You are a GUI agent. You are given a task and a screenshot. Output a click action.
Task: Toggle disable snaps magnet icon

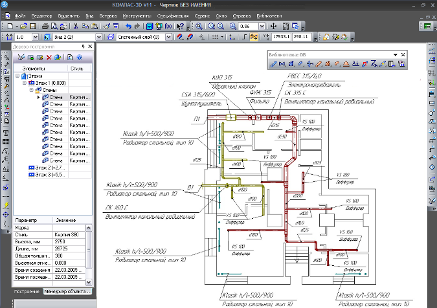(x=190, y=37)
